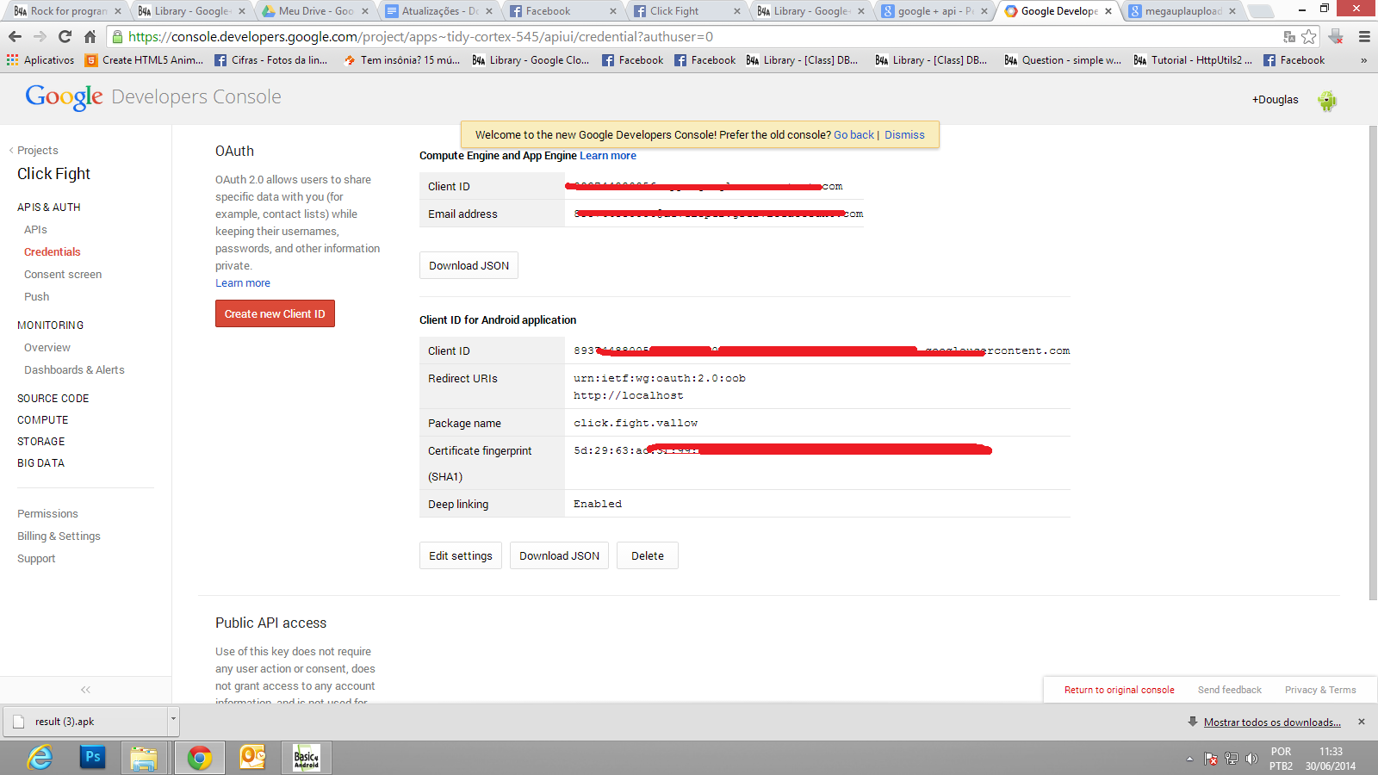Expand COMPUTE section

42,420
